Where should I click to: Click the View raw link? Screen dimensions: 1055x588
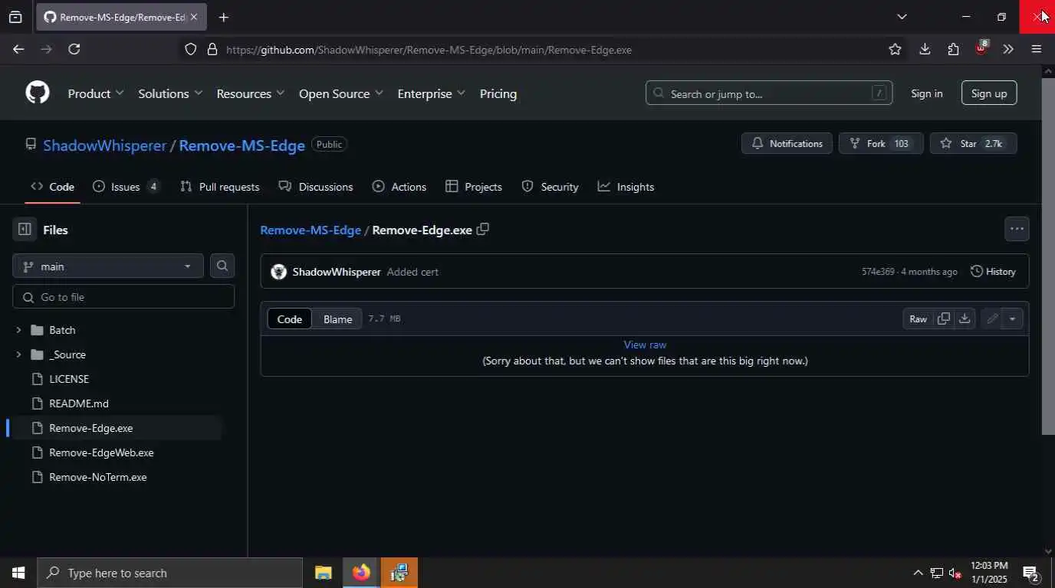[x=645, y=345]
